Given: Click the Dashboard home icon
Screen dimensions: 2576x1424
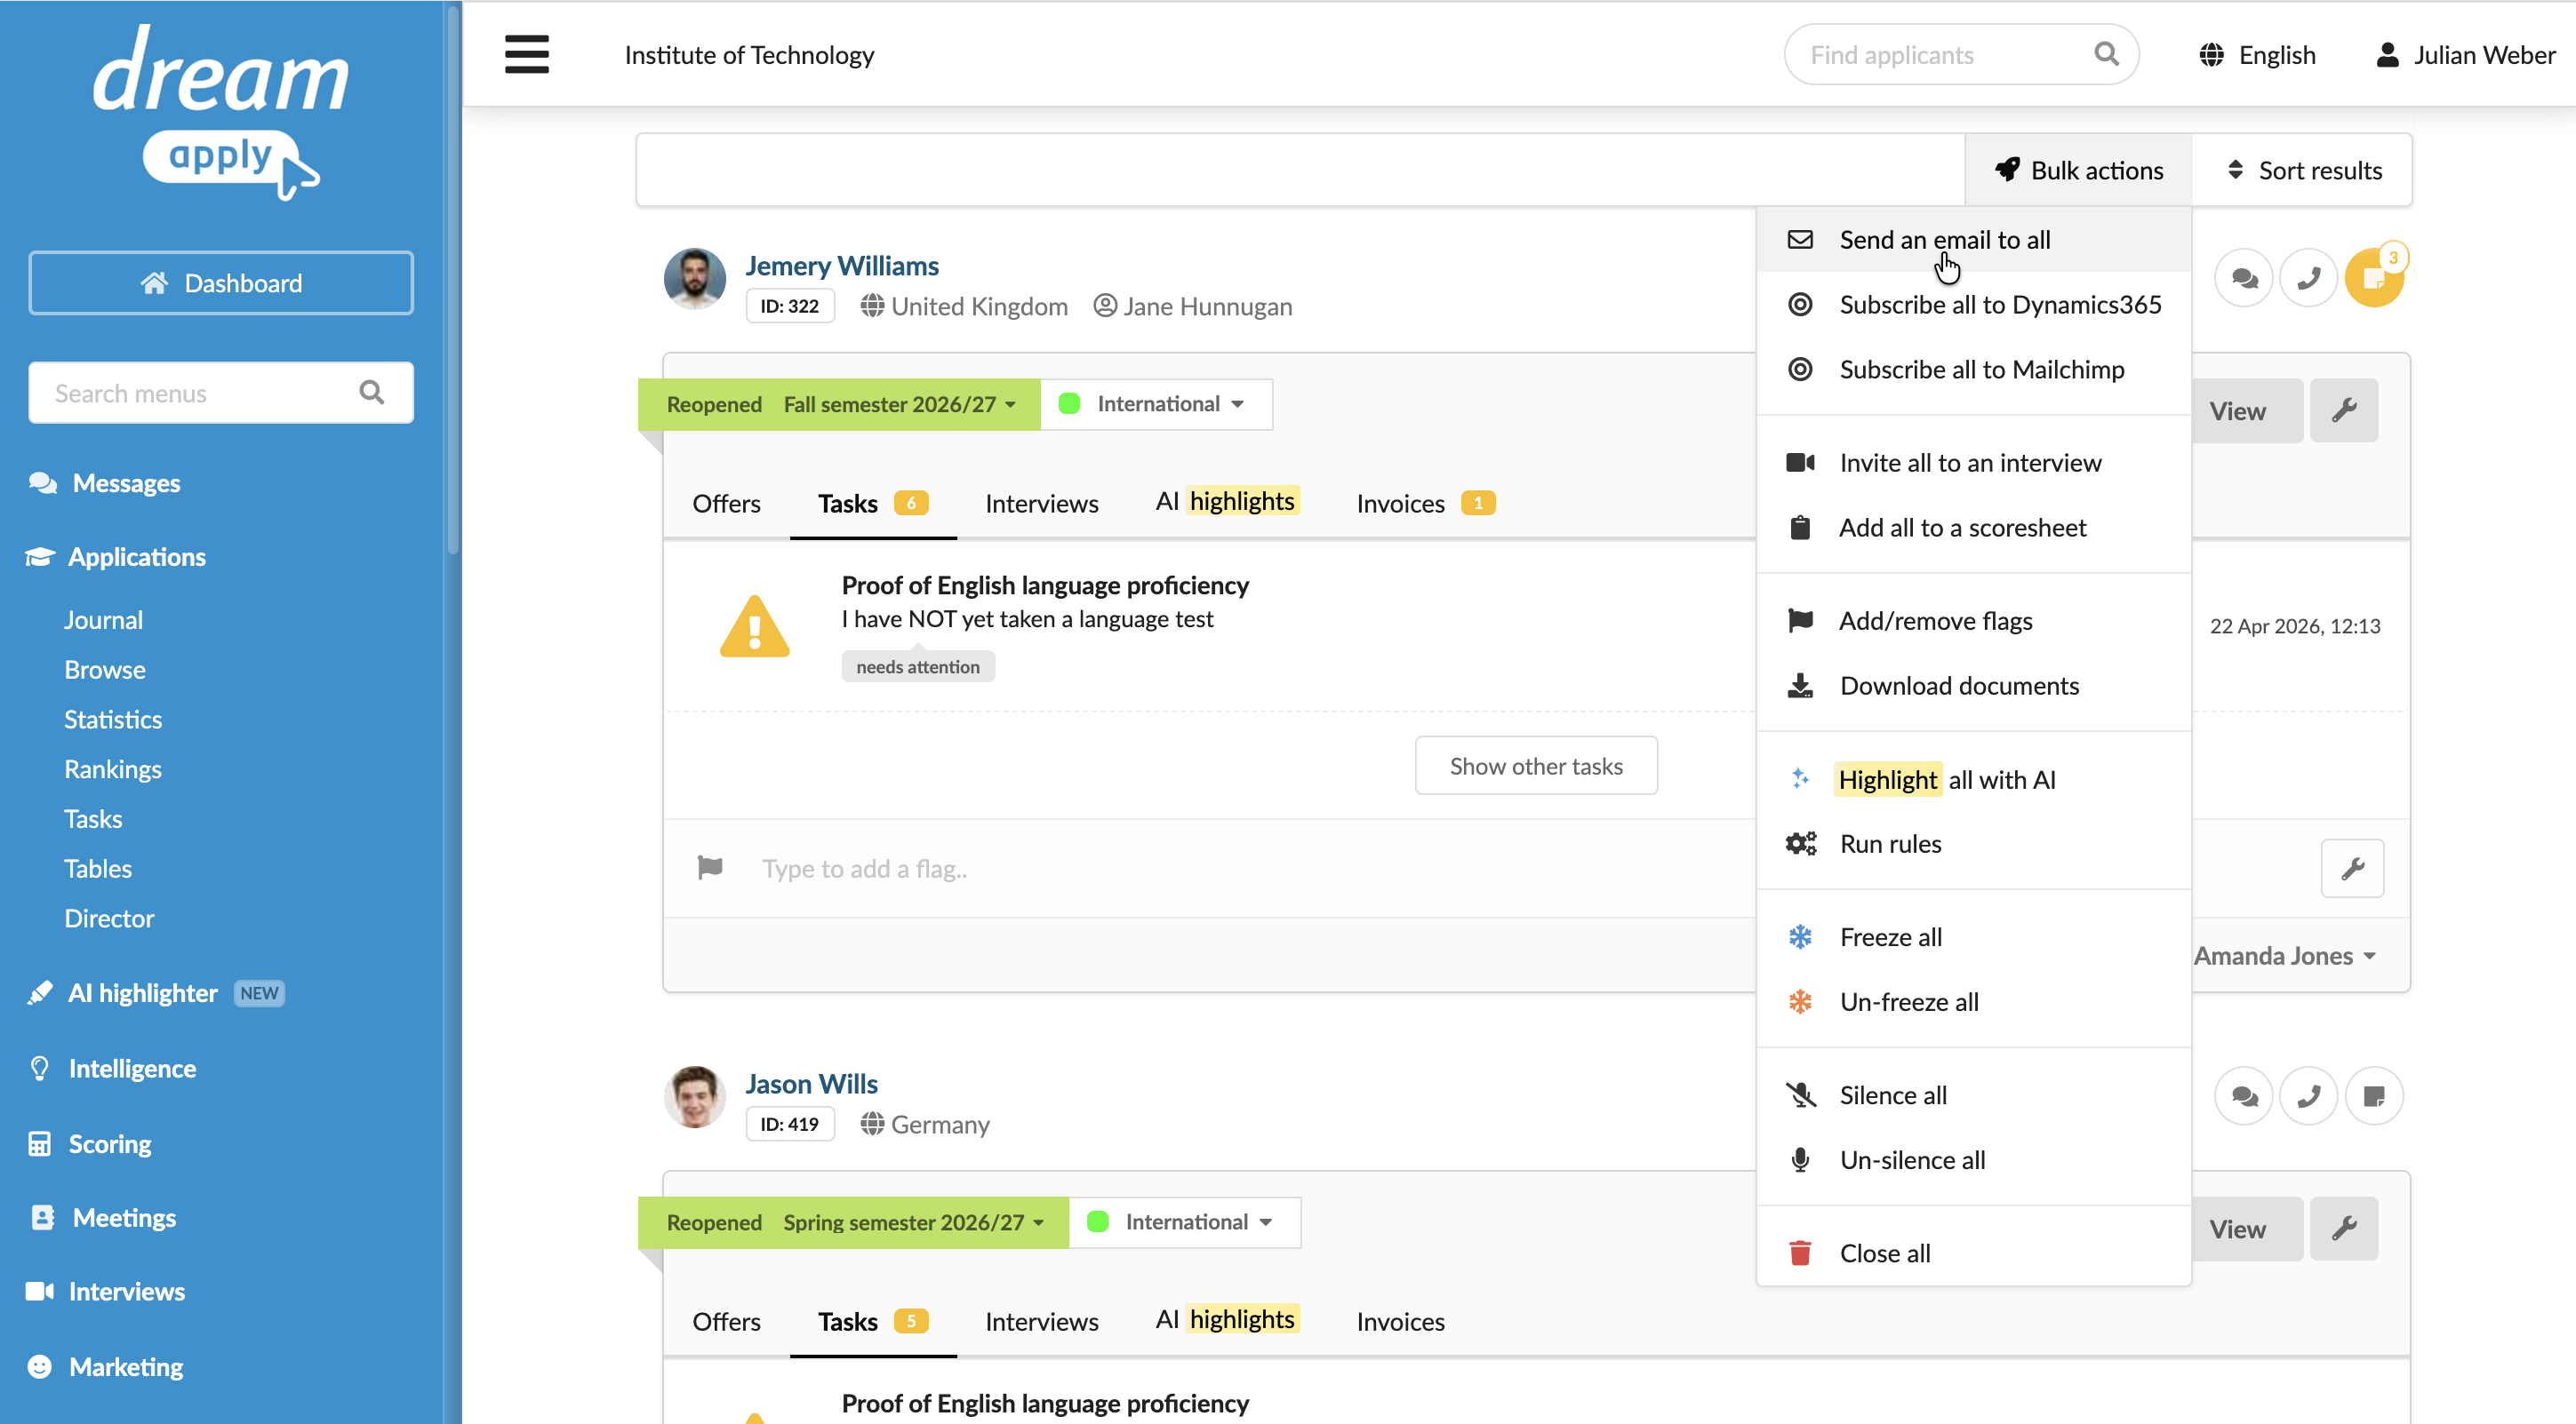Looking at the screenshot, I should tap(154, 282).
